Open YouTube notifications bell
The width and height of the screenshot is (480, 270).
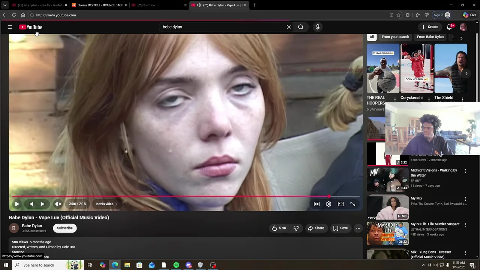[x=450, y=27]
